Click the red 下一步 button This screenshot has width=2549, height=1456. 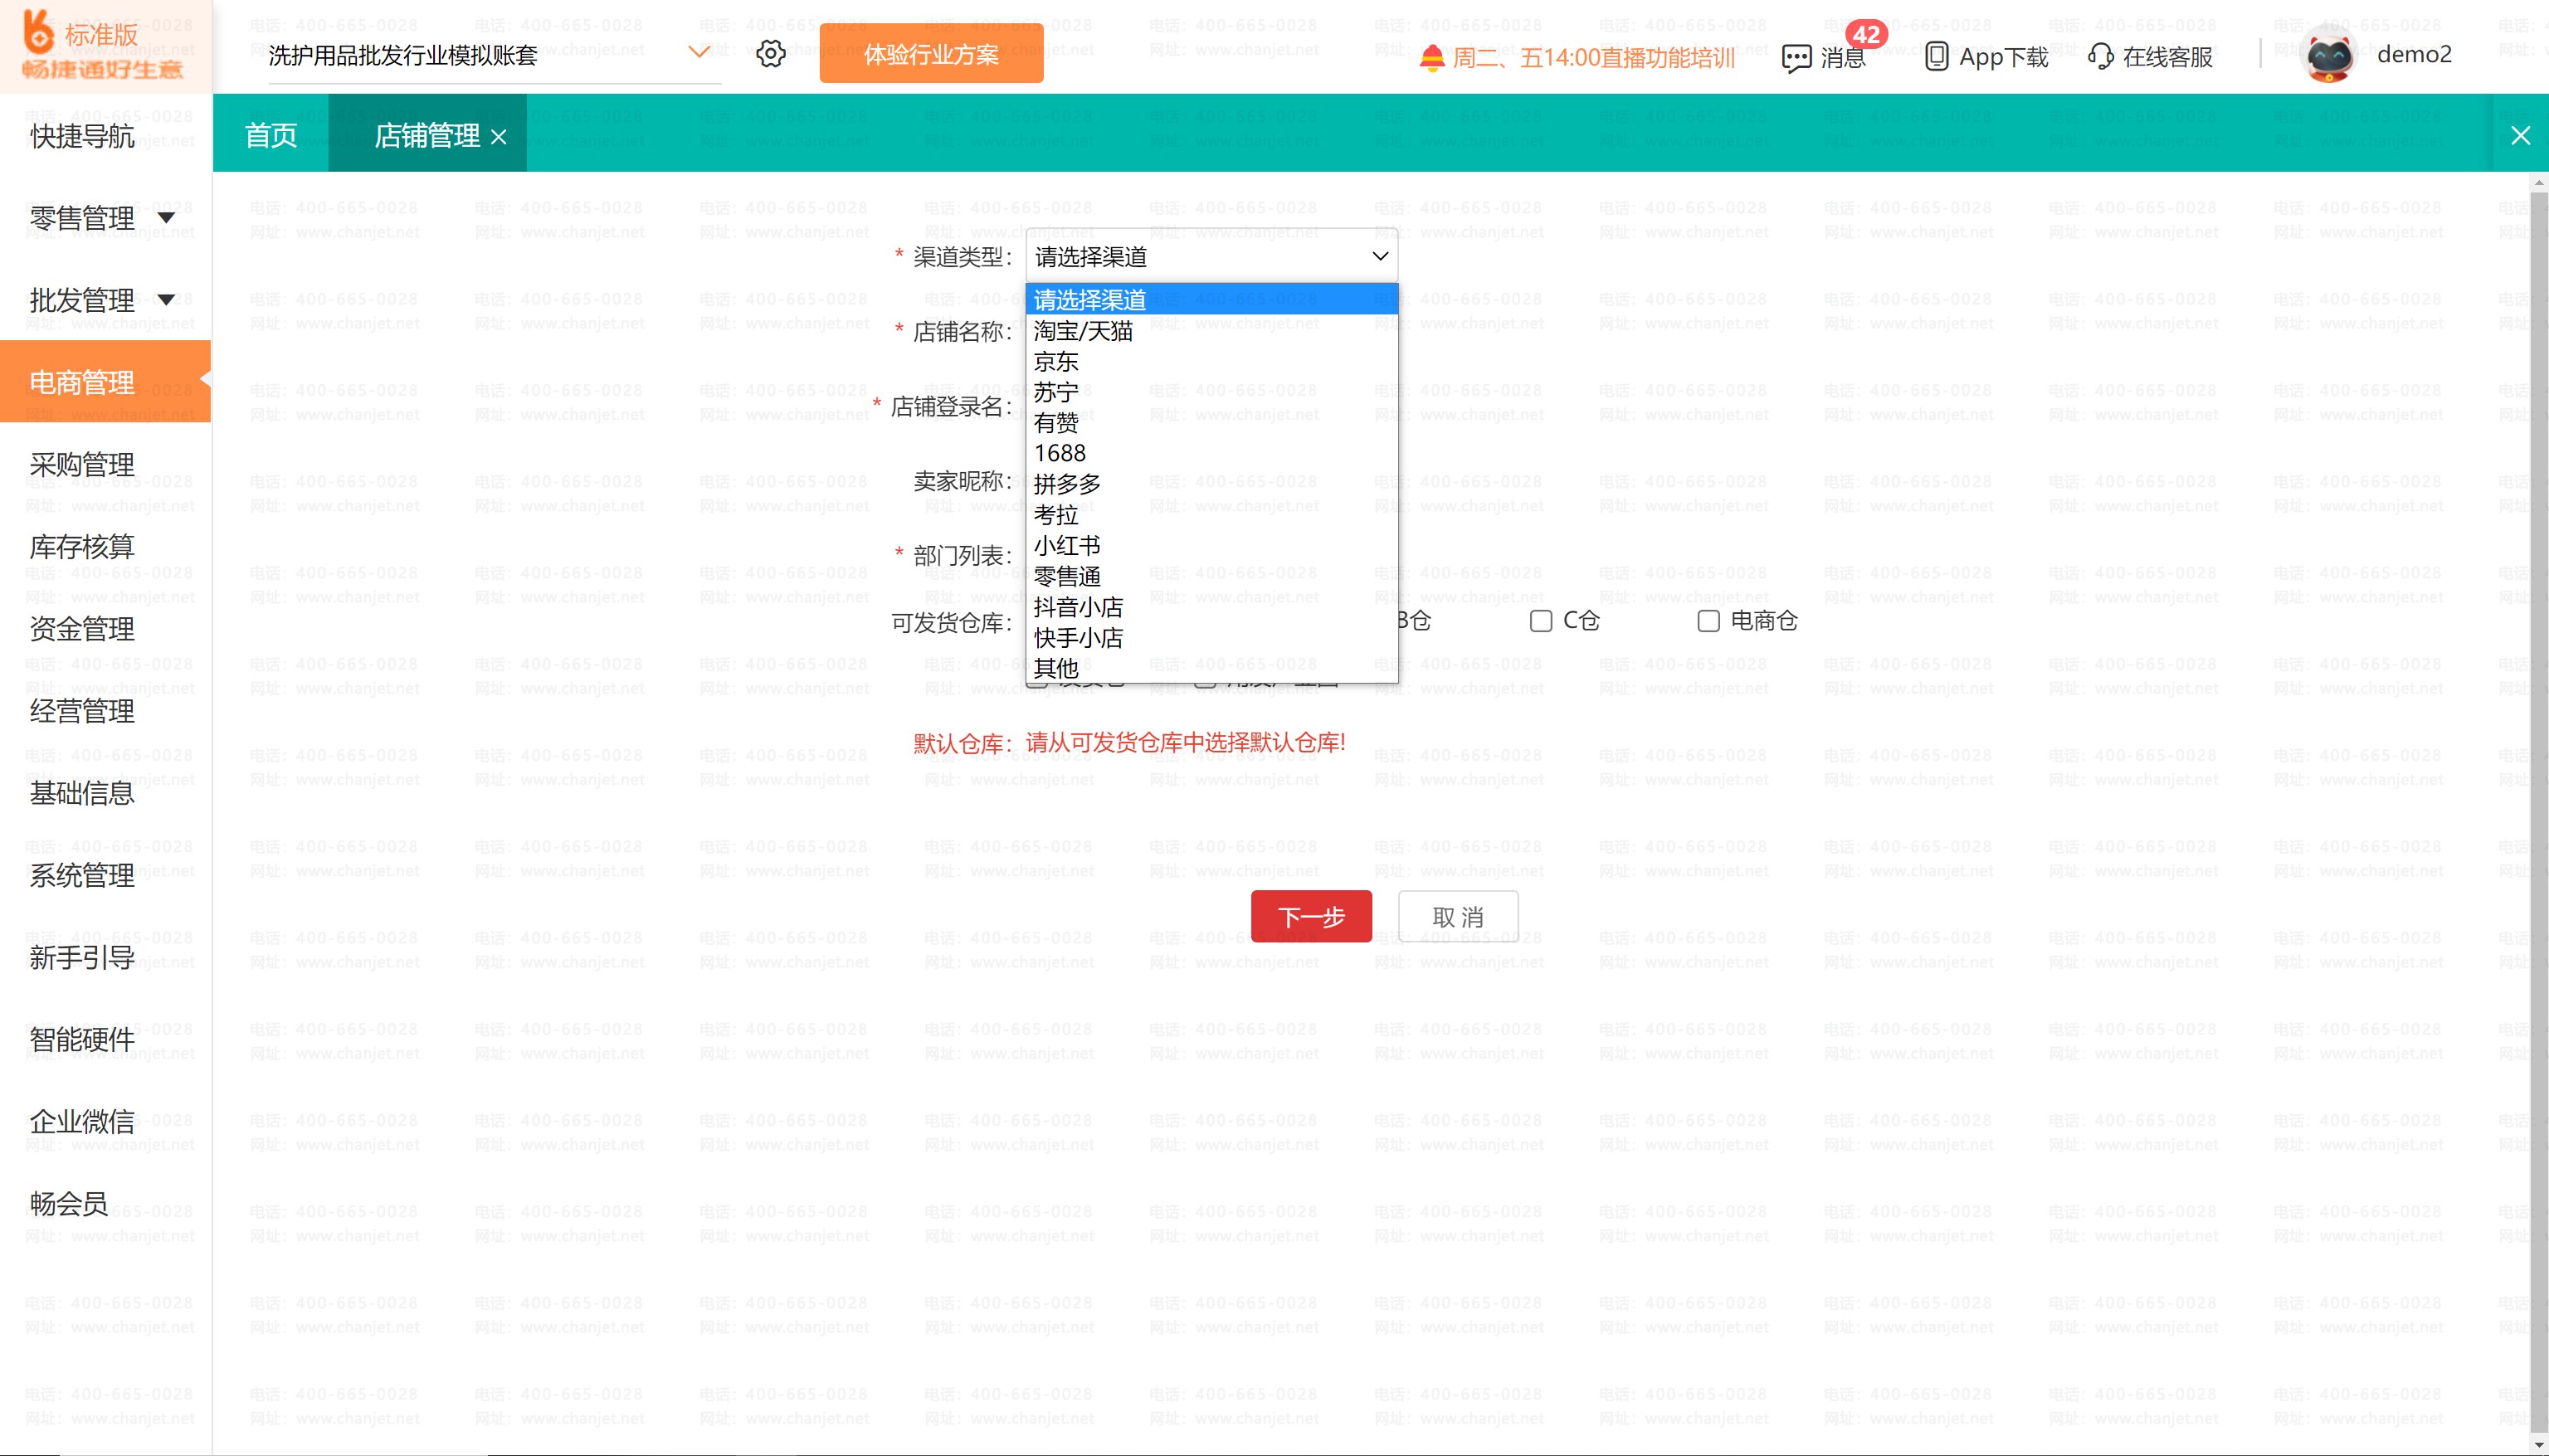pyautogui.click(x=1310, y=916)
